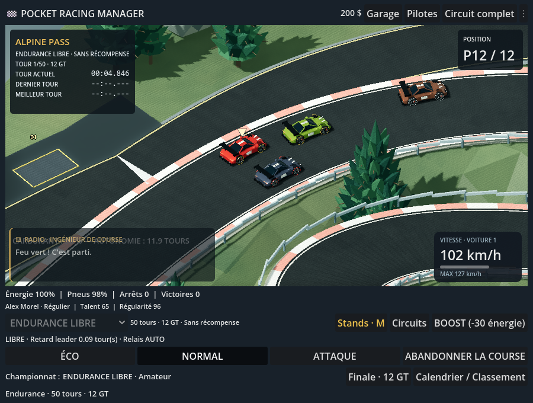Activate BOOST (-30 énergie)
Image resolution: width=533 pixels, height=403 pixels.
coord(479,323)
